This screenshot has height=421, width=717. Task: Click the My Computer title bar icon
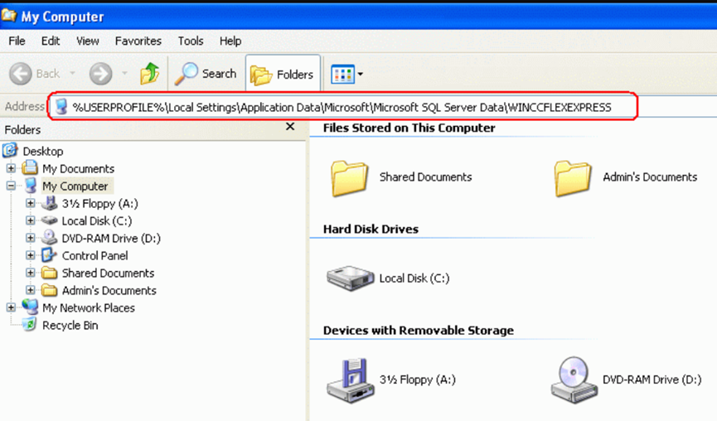pos(9,16)
